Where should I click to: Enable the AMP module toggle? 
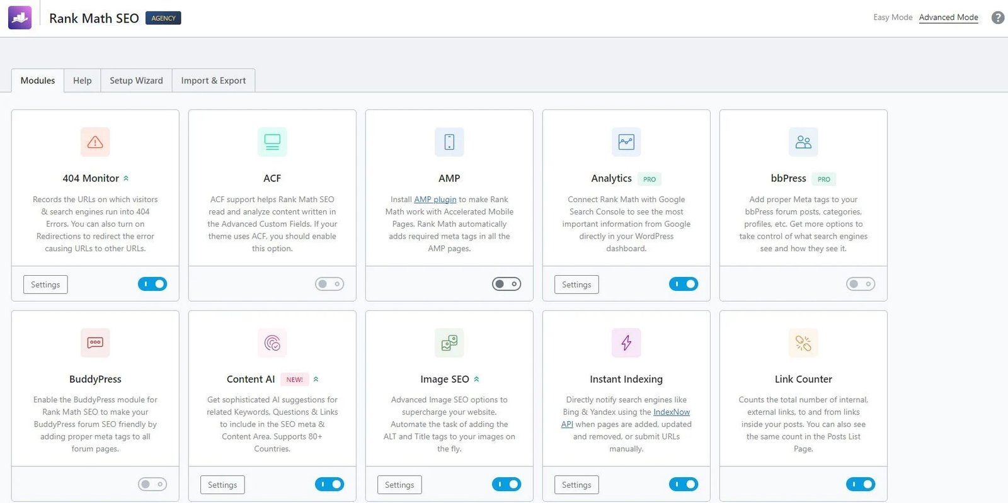click(x=507, y=284)
